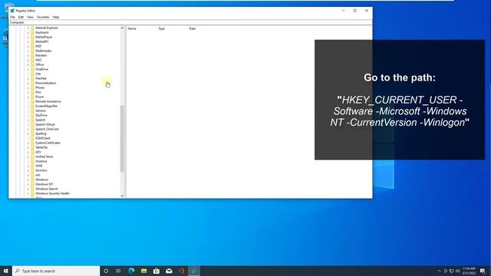This screenshot has height=276, width=491.
Task: Expand the Internet Explorer key
Action: tap(28, 28)
